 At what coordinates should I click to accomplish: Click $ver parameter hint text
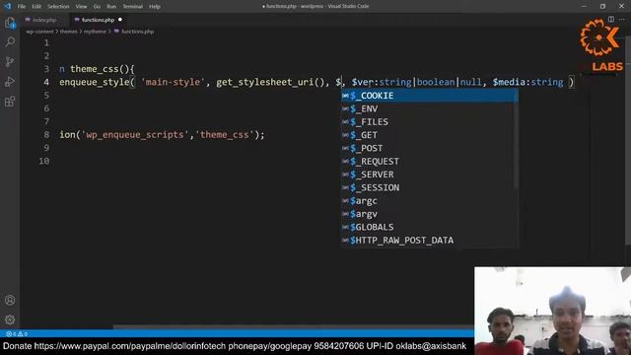point(416,82)
